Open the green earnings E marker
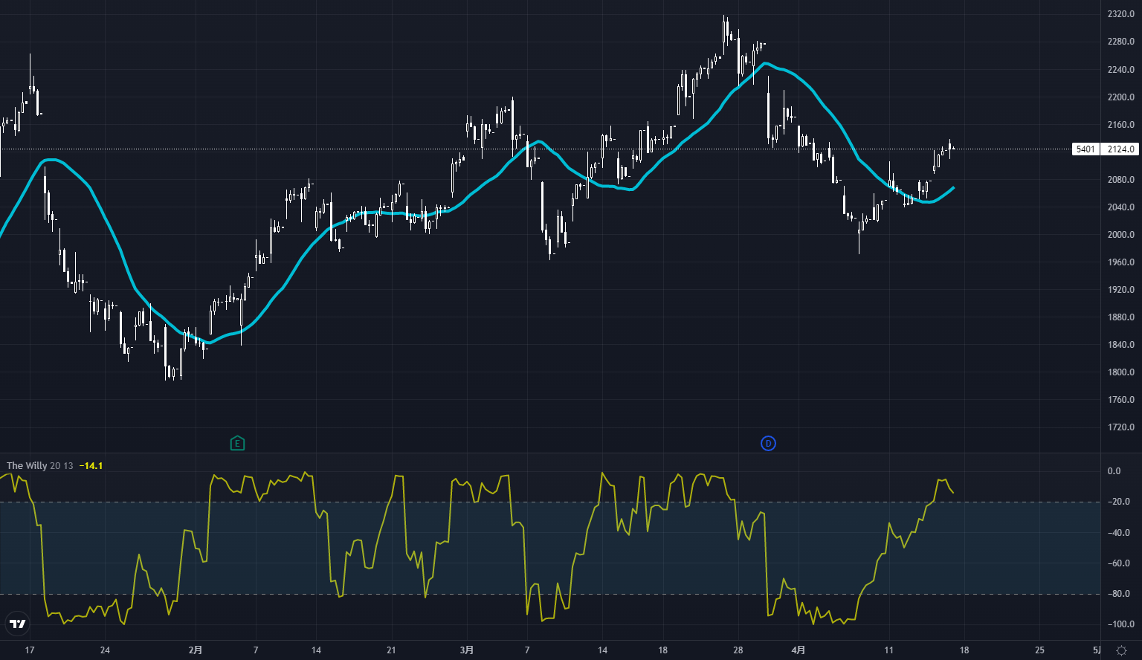Viewport: 1142px width, 660px height. pos(237,444)
